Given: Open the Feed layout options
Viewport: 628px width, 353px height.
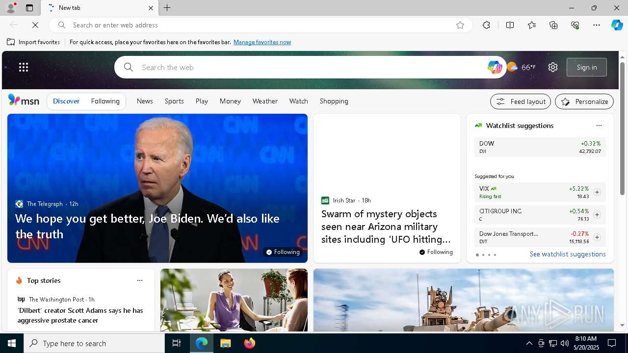Looking at the screenshot, I should coord(521,101).
